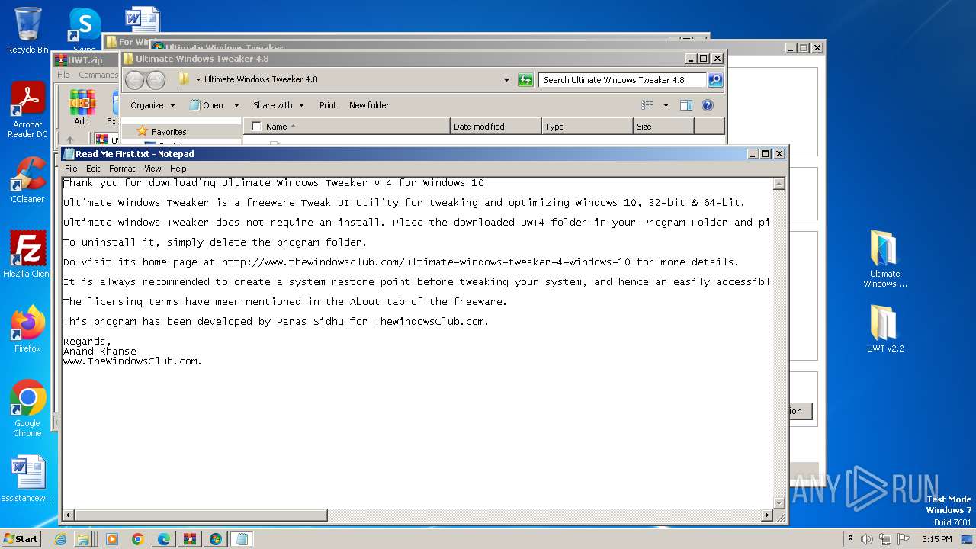The image size is (976, 549).
Task: Open the UWT v2.2 desktop folder
Action: [x=884, y=328]
